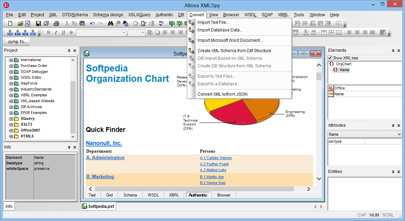Click the Join table cells icon
Screen dimensions: 405x221
(296, 32)
